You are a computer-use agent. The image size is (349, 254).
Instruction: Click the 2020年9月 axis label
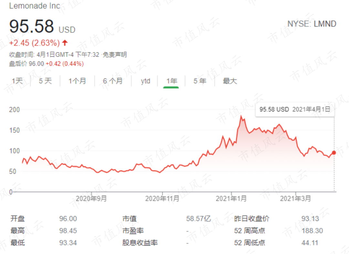(x=91, y=198)
